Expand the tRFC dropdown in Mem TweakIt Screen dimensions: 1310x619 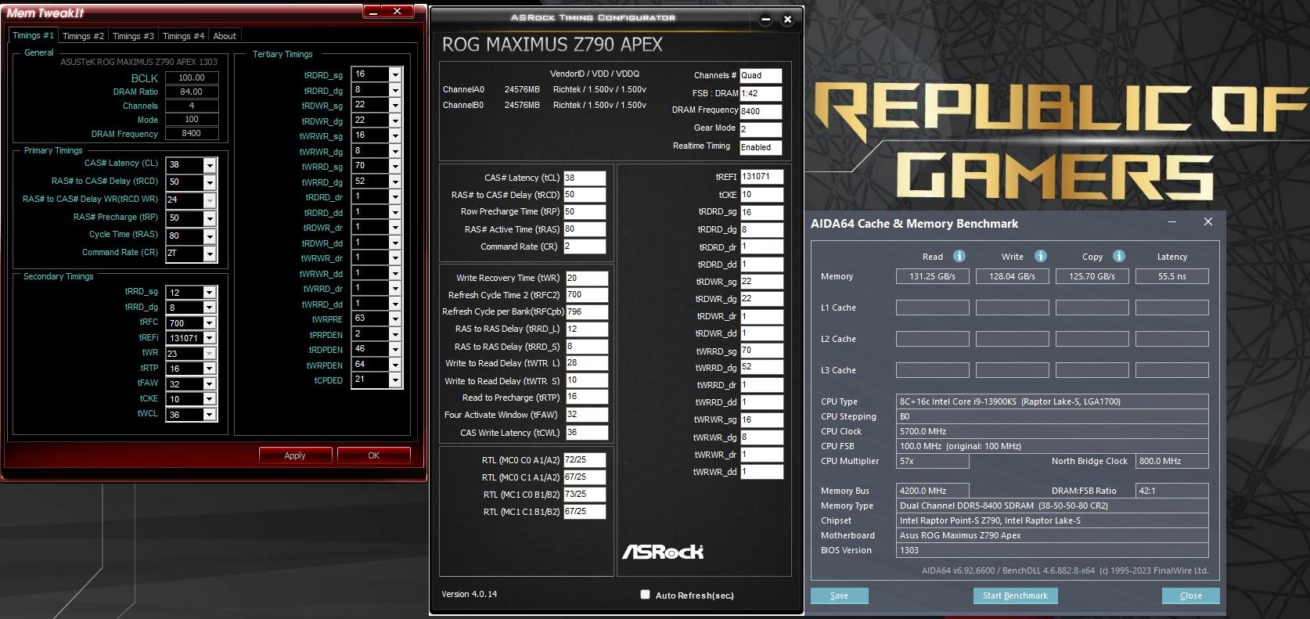click(209, 322)
